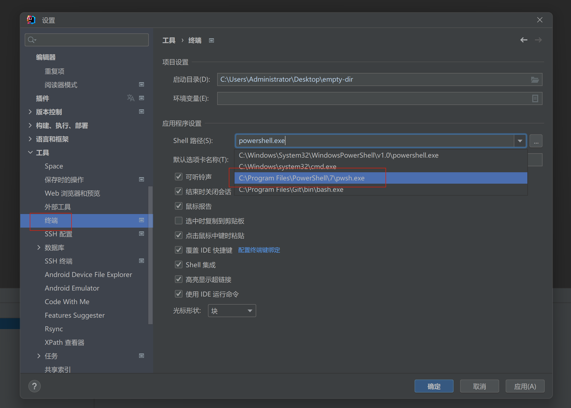Click project icon on 终端 row

(142, 220)
